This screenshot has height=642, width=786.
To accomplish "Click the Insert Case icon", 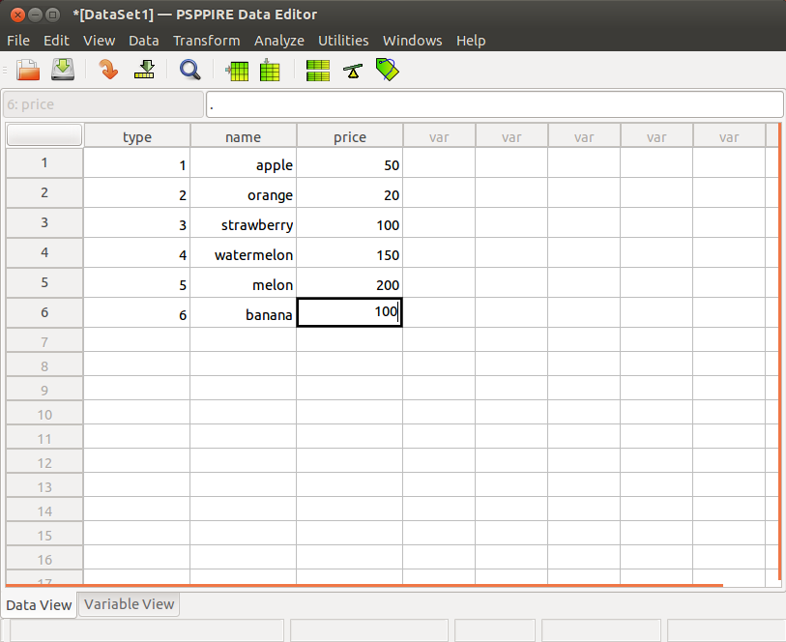I will [237, 71].
